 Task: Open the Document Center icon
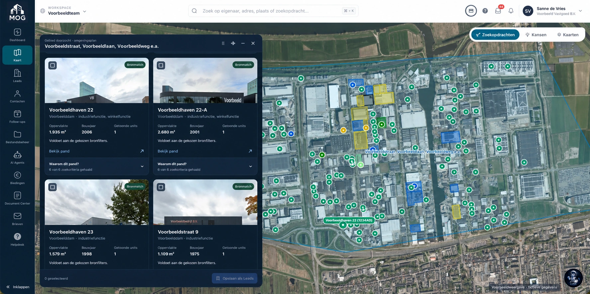pos(17,196)
